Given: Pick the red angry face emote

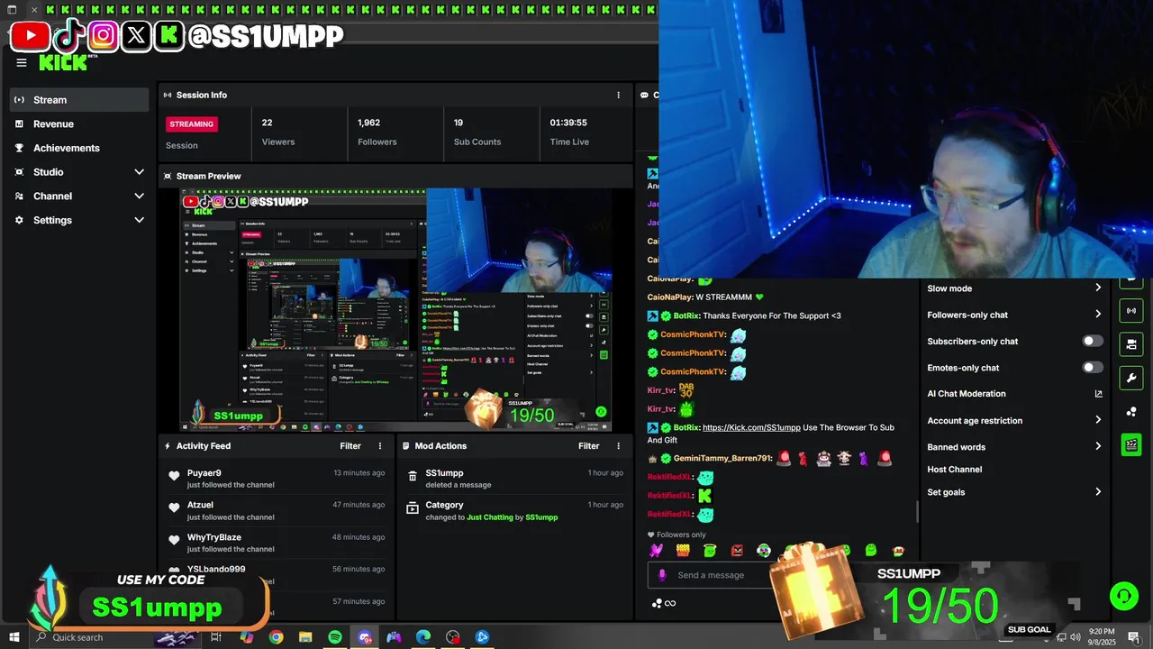Looking at the screenshot, I should pyautogui.click(x=737, y=551).
